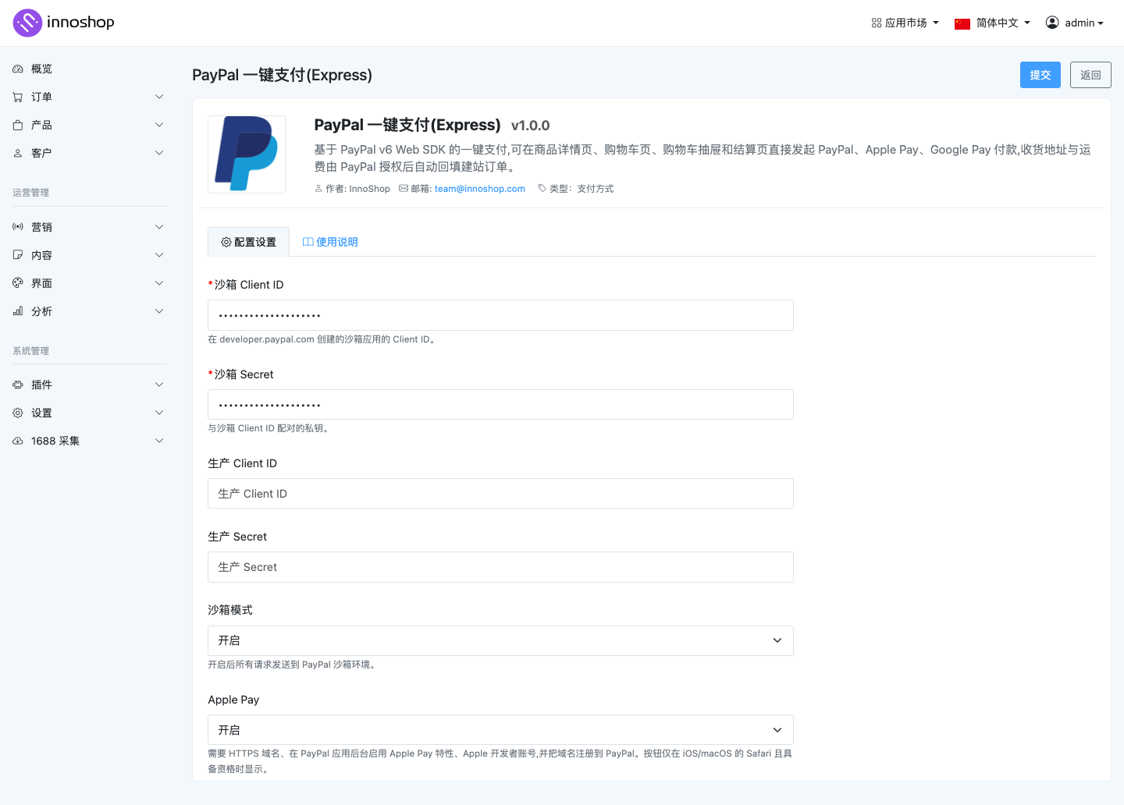Click the 设置 gear icon in sidebar
The image size is (1124, 805).
18,413
